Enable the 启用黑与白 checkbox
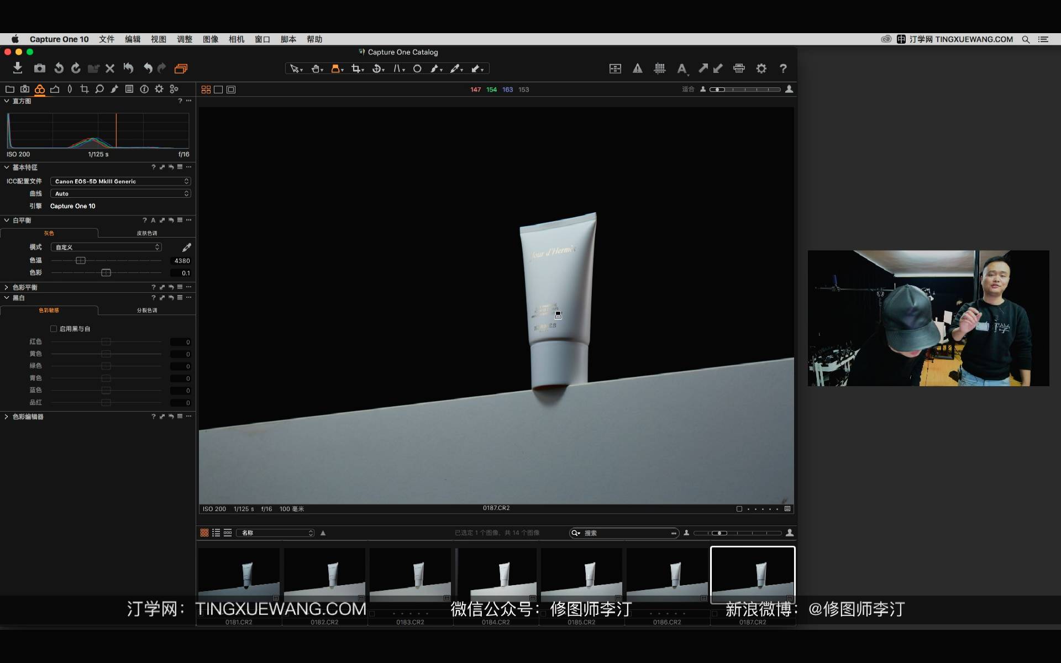 point(54,329)
